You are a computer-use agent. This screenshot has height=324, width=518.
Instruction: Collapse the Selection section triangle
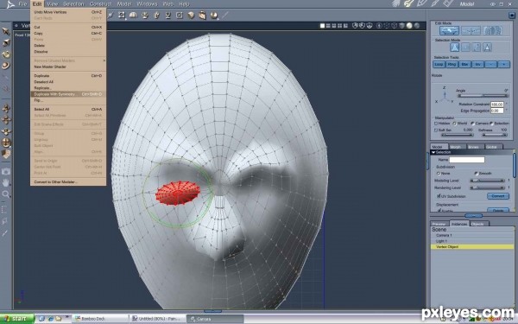pyautogui.click(x=433, y=152)
